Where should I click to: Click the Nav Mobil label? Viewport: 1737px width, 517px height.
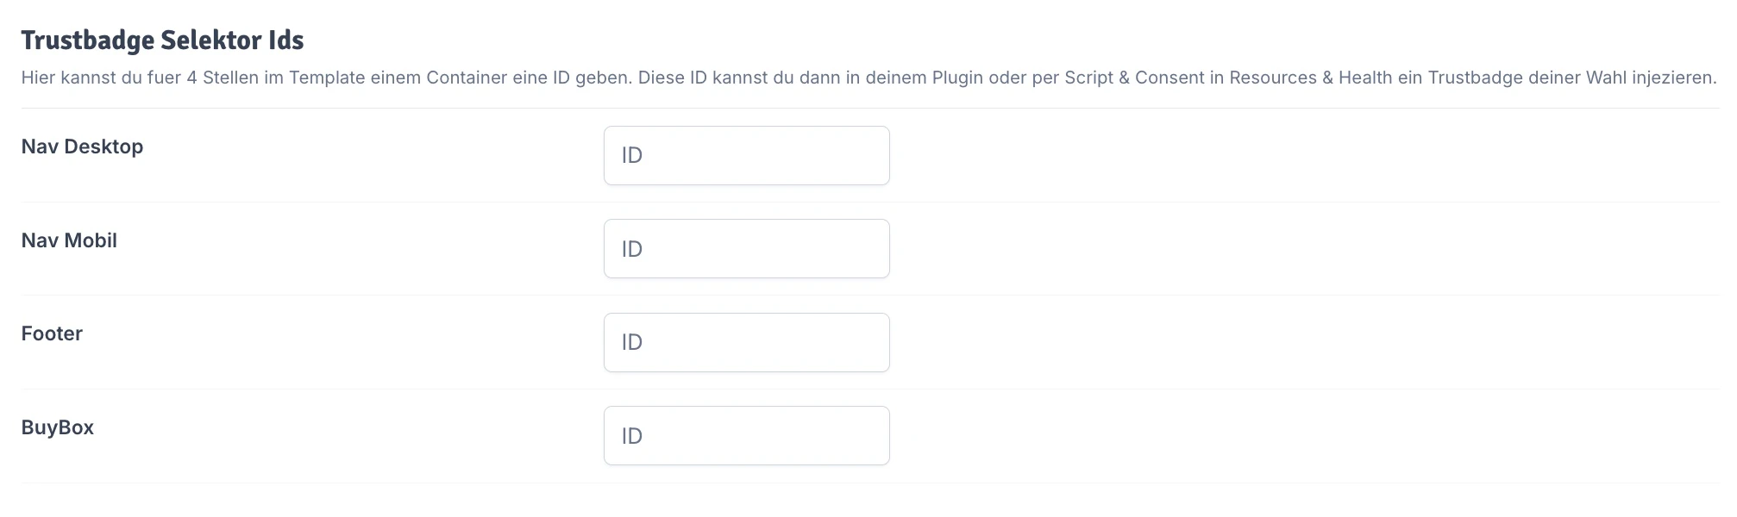pyautogui.click(x=69, y=240)
